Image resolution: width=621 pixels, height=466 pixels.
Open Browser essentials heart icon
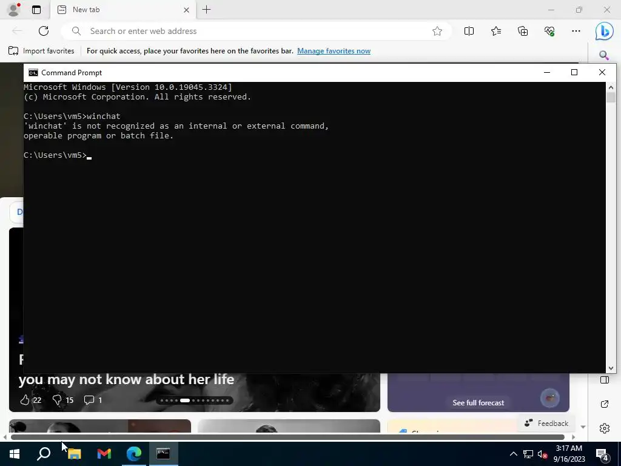(x=549, y=31)
